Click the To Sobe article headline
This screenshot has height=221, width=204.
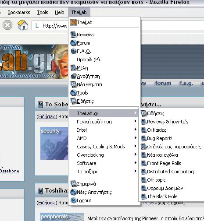(57, 104)
